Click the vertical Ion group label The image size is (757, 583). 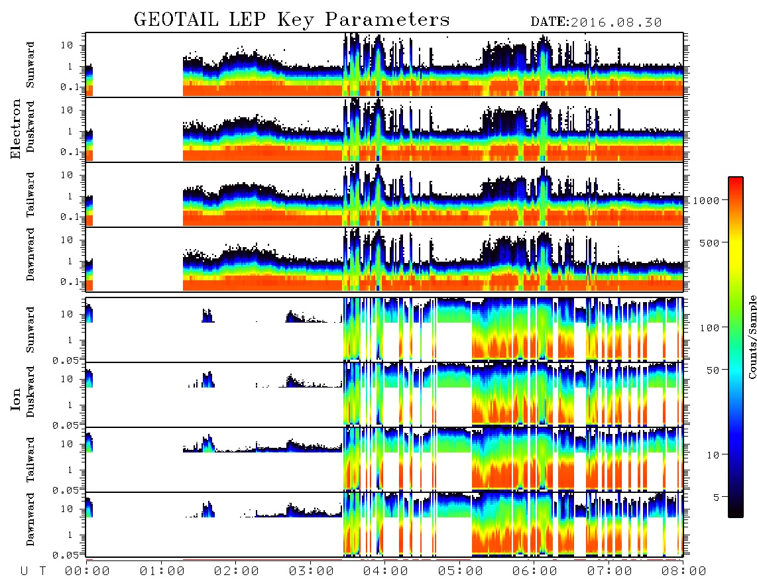15,399
